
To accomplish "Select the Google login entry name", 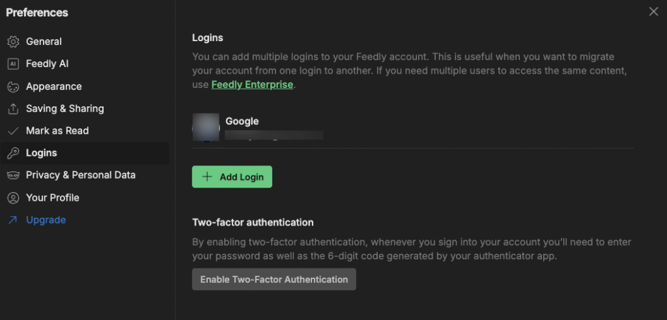I will pyautogui.click(x=242, y=121).
